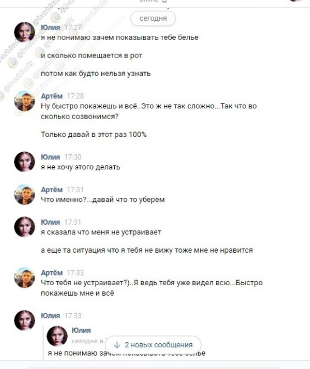This screenshot has height=369, width=310.
Task: Open Юлия's name inside the quoted reply
Action: [x=81, y=330]
